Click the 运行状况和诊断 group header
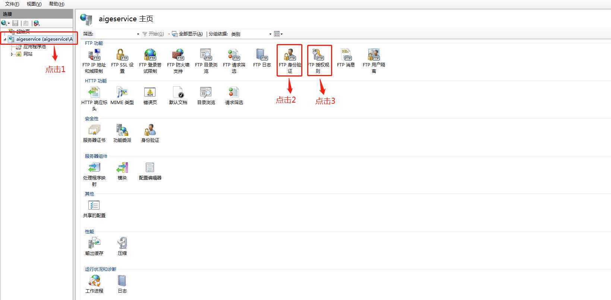611x300 pixels. pyautogui.click(x=101, y=269)
